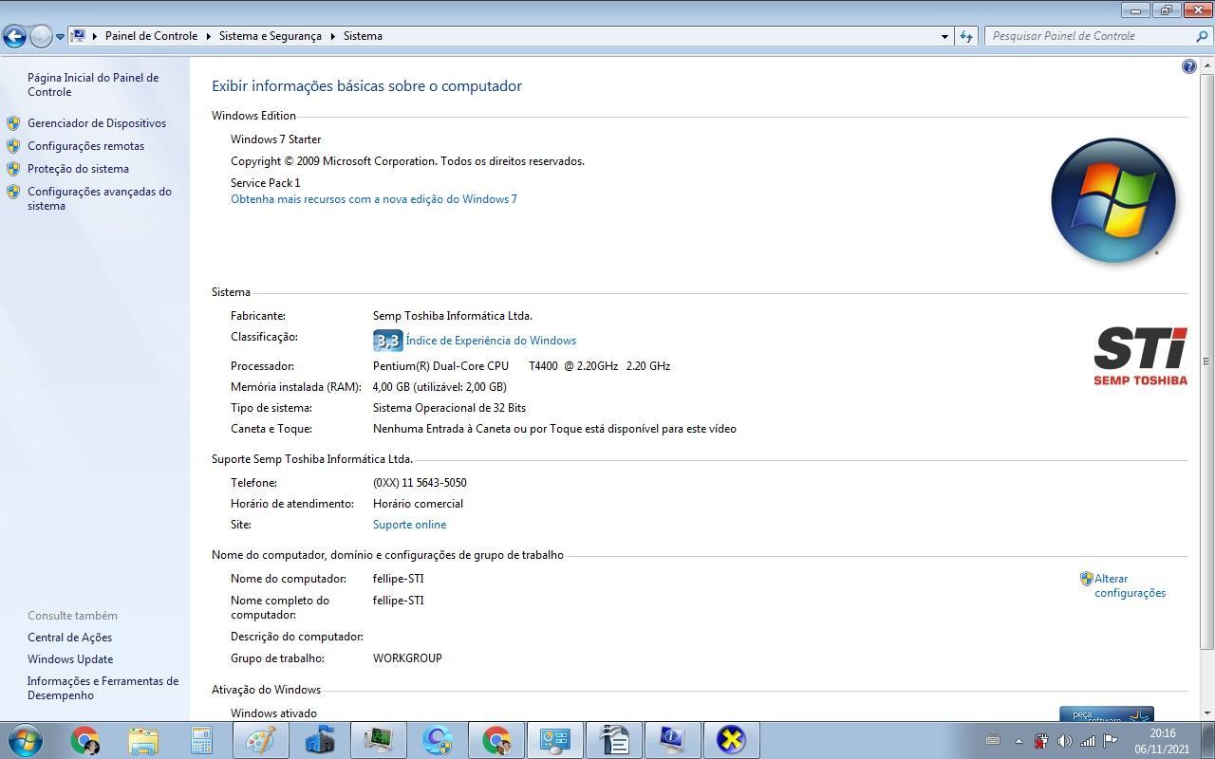Image resolution: width=1215 pixels, height=759 pixels.
Task: Open Windows Explorer from taskbar
Action: tap(143, 740)
